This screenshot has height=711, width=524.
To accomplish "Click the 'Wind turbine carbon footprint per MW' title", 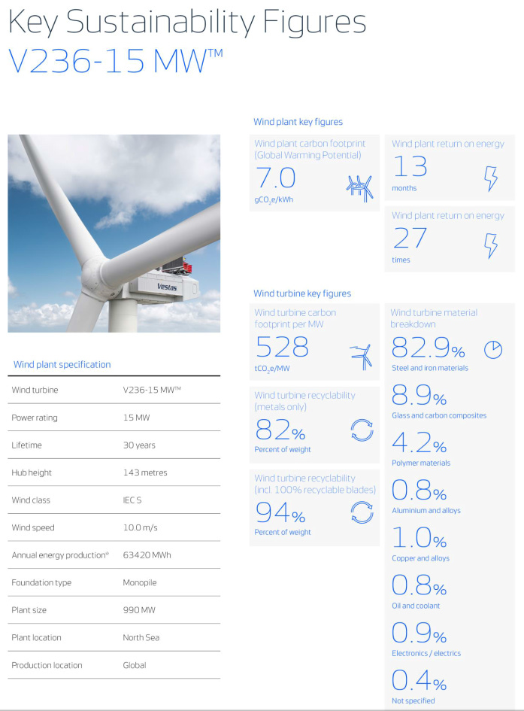I will (x=295, y=318).
